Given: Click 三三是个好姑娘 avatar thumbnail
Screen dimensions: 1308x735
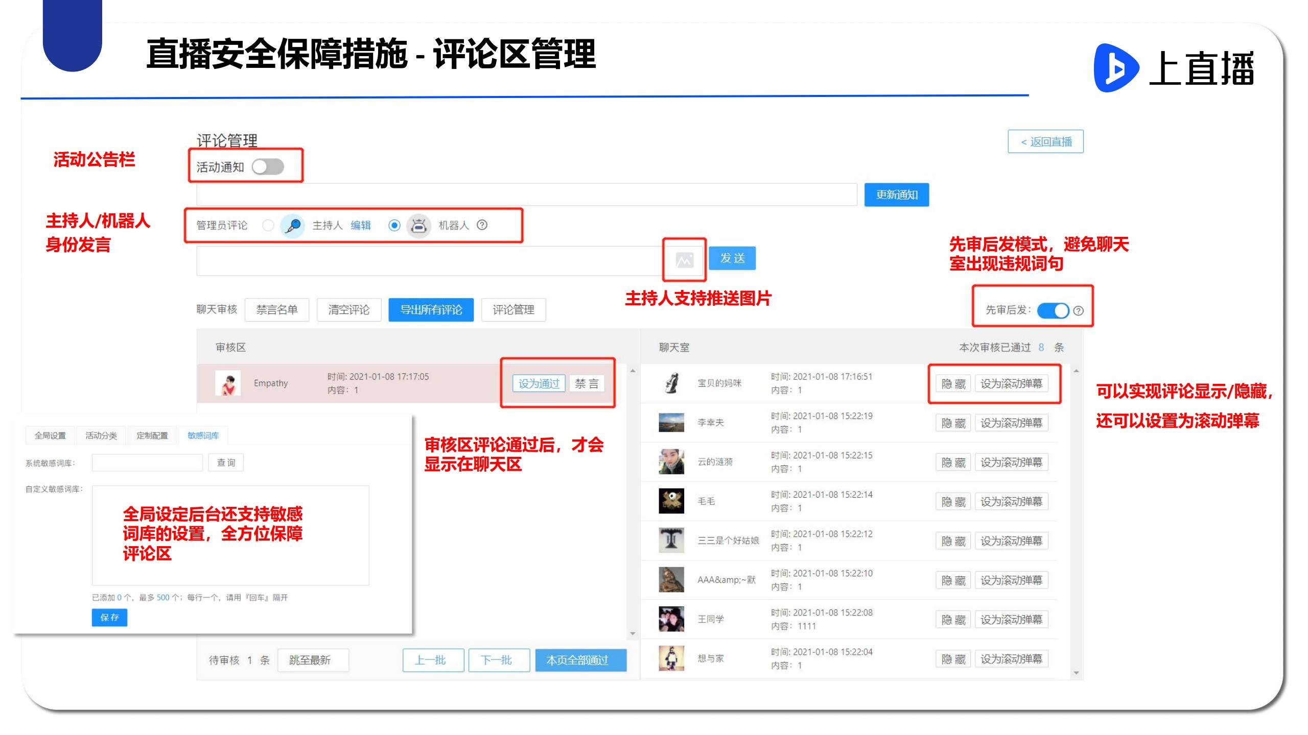Looking at the screenshot, I should [x=671, y=540].
